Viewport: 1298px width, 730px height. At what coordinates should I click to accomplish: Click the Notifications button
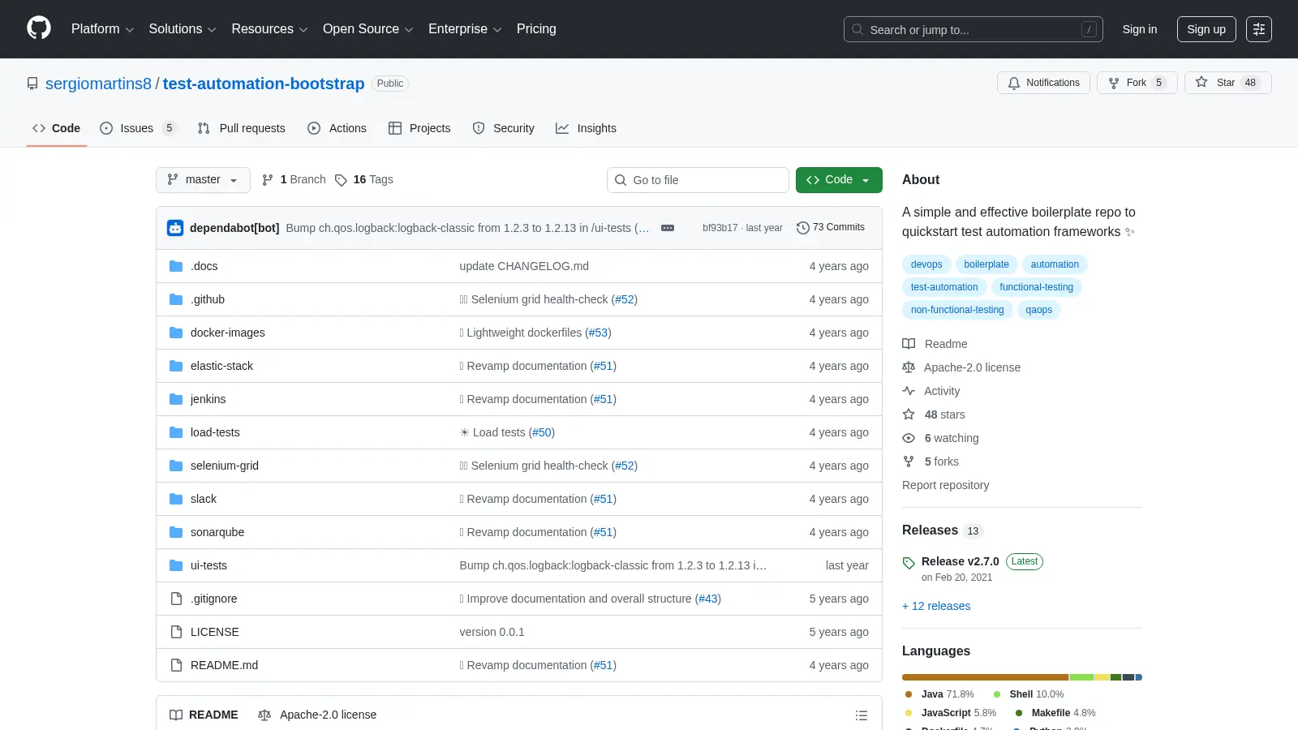1043,83
